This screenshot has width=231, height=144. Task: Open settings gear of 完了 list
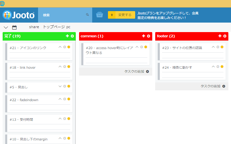(x=72, y=36)
